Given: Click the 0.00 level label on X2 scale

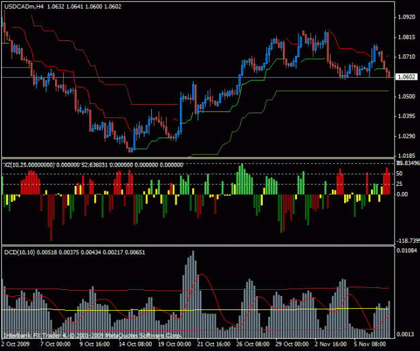Looking at the screenshot, I should 403,194.
